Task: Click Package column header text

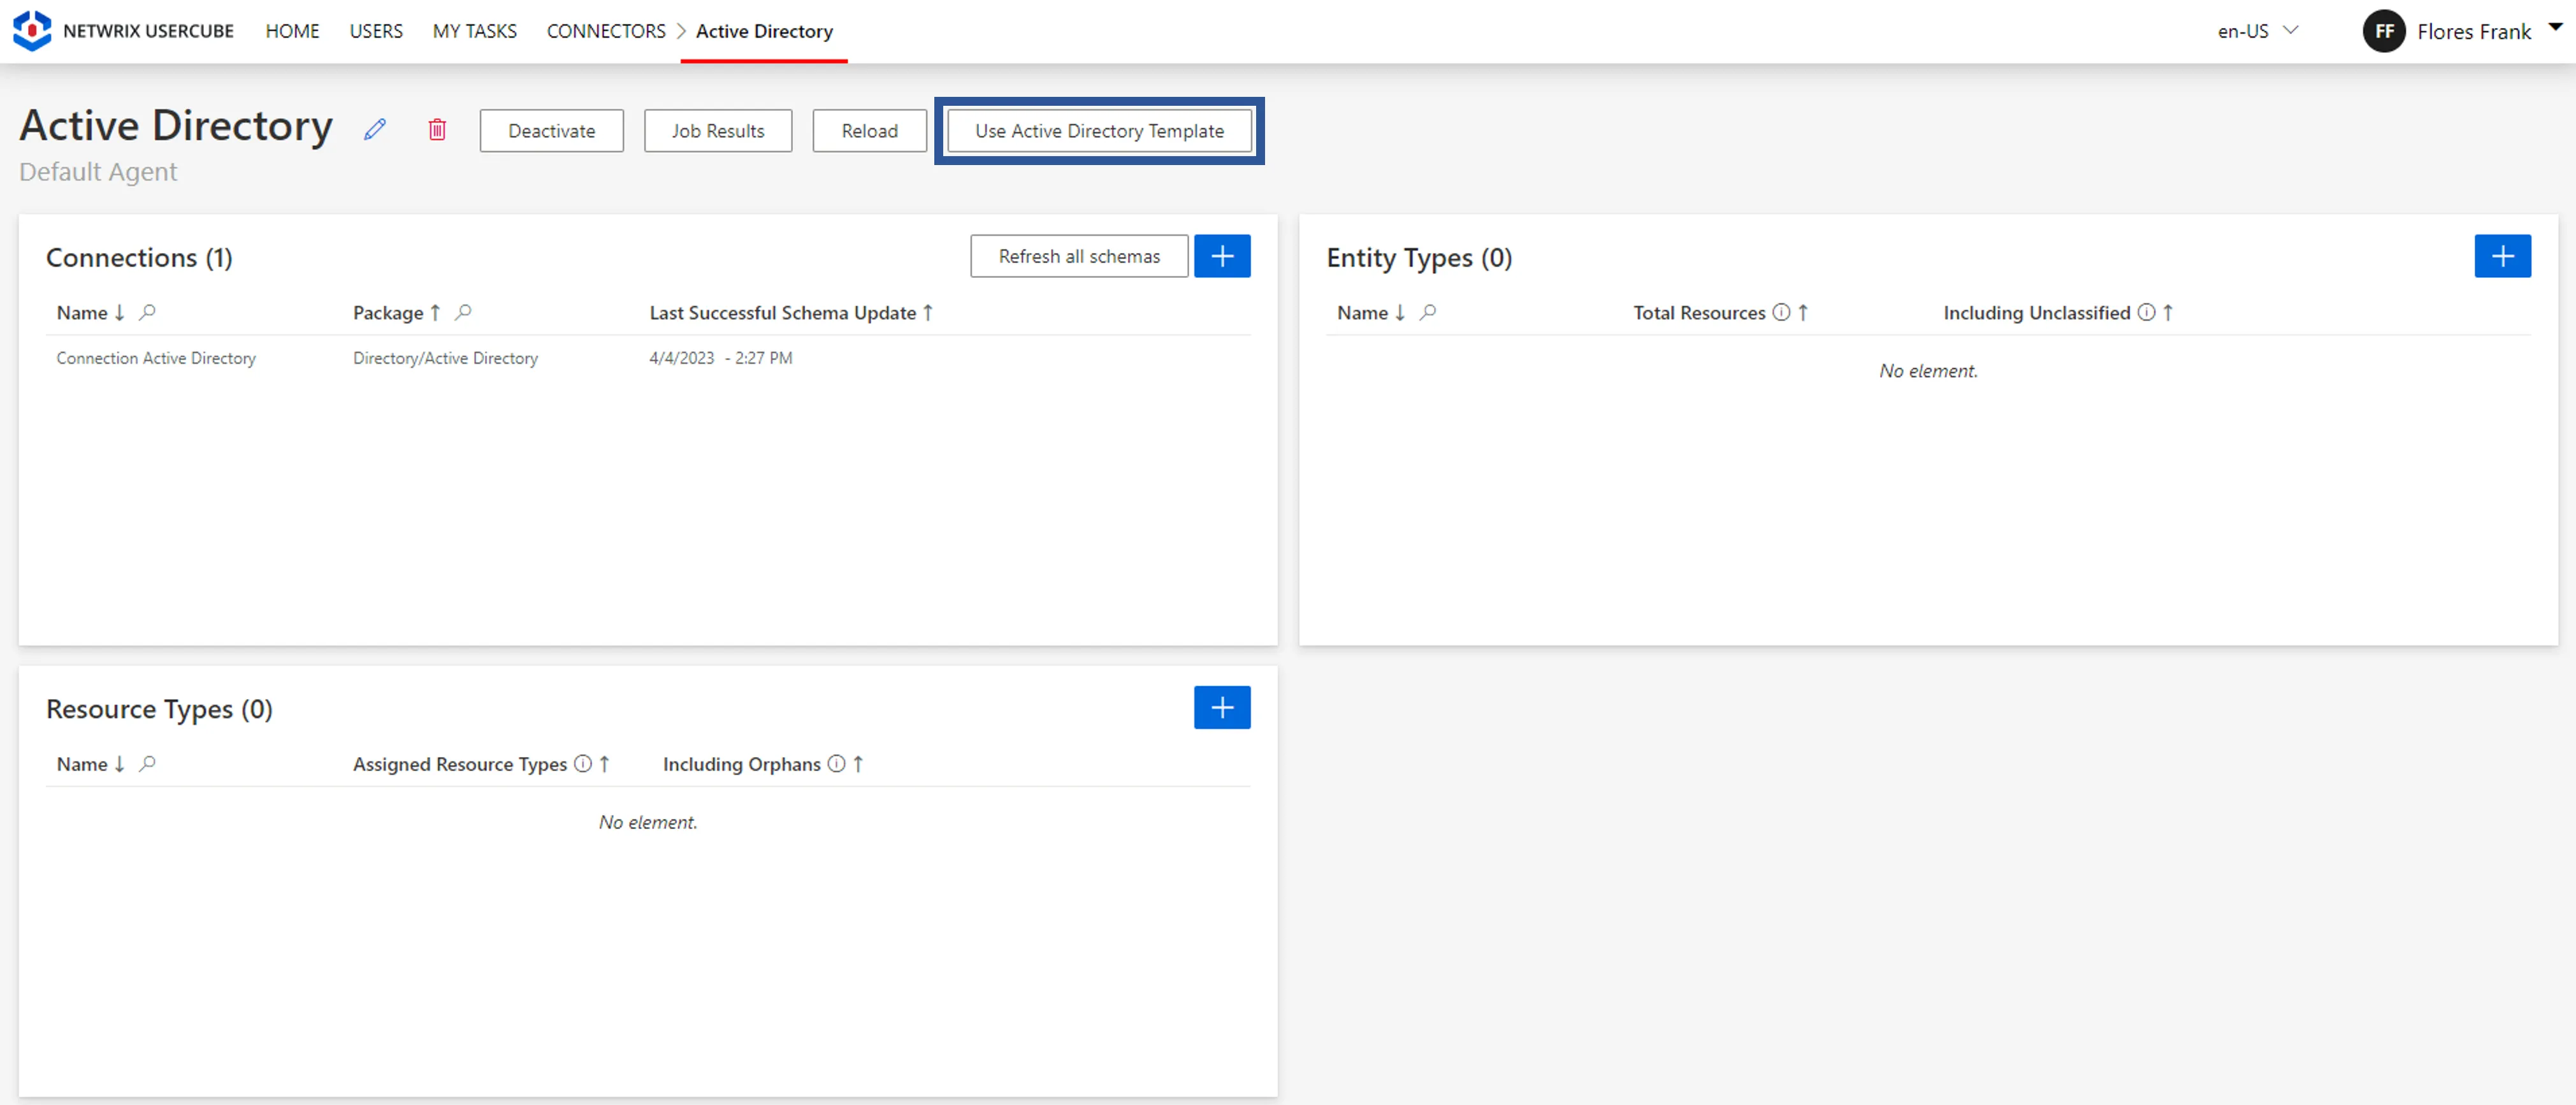Action: tap(388, 313)
